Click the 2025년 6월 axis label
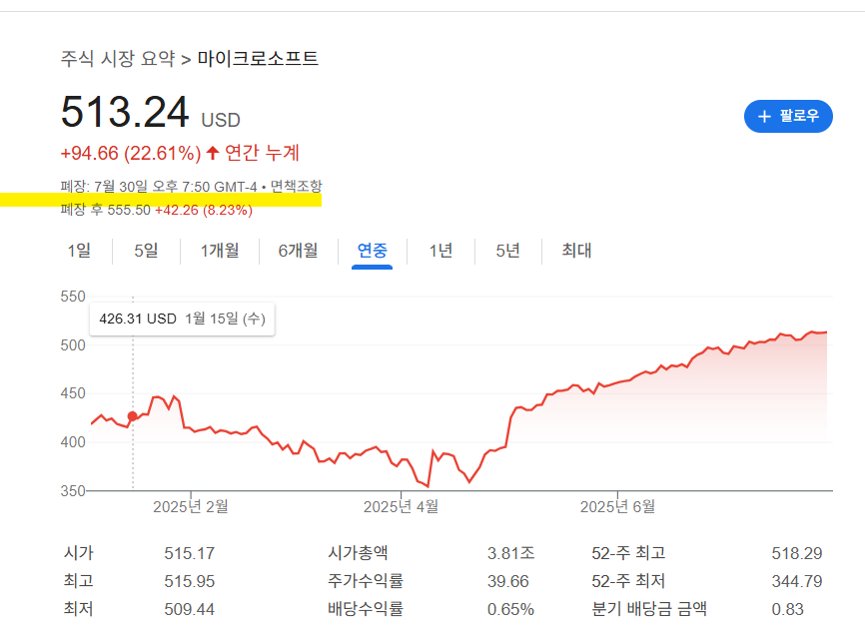The width and height of the screenshot is (865, 642). click(x=617, y=507)
